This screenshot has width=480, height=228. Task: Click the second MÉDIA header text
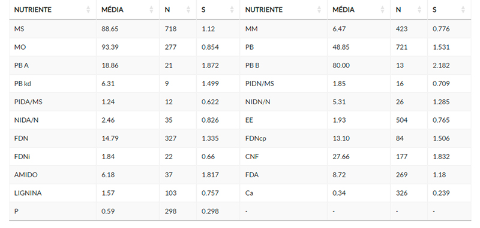coord(343,10)
